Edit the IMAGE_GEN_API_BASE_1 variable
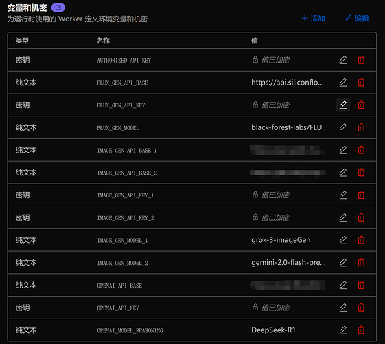 pos(343,150)
